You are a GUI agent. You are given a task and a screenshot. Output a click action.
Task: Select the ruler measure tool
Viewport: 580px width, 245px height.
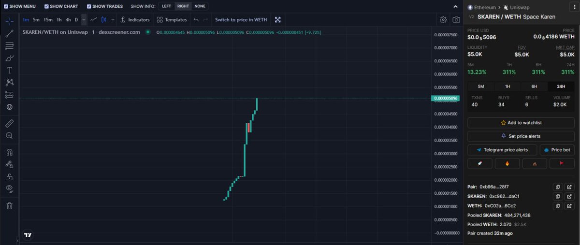coord(9,123)
